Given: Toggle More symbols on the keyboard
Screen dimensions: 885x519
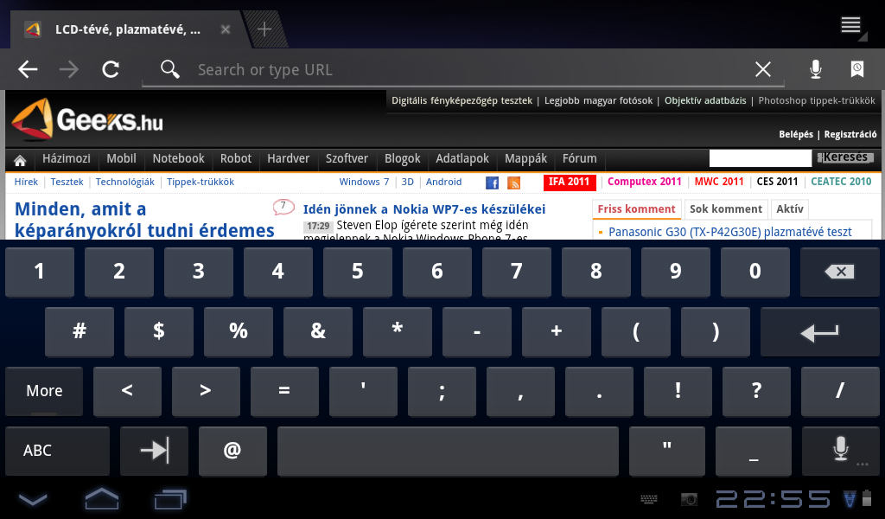Looking at the screenshot, I should [44, 391].
